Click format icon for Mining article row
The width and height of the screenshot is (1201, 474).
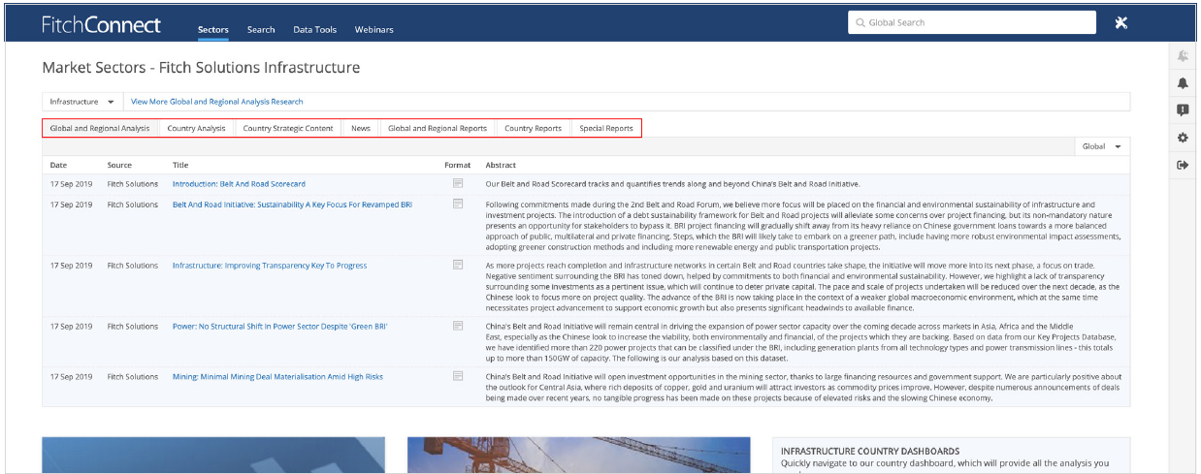458,376
